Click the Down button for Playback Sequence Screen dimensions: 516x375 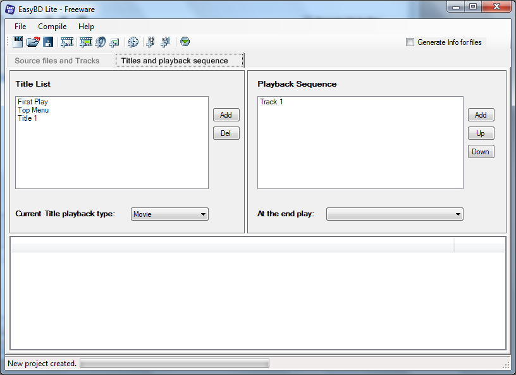481,152
